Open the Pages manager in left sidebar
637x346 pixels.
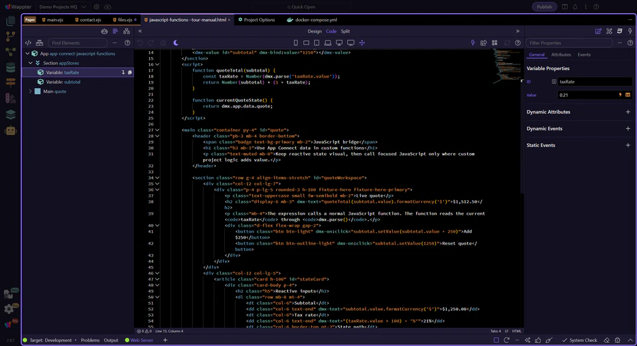(x=11, y=21)
